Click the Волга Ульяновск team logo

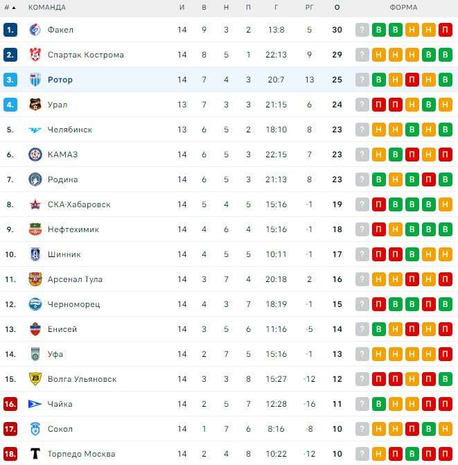[35, 379]
